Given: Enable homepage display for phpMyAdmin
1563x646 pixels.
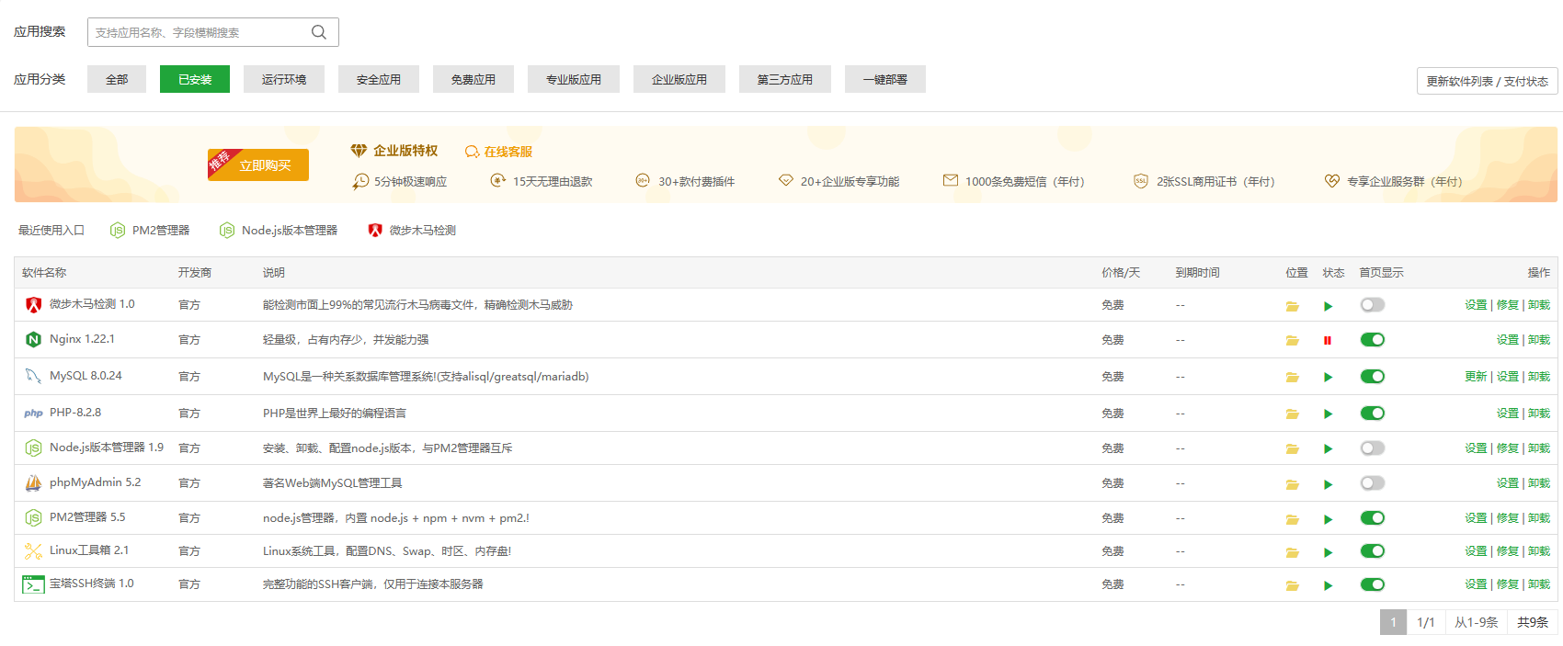Looking at the screenshot, I should 1373,483.
